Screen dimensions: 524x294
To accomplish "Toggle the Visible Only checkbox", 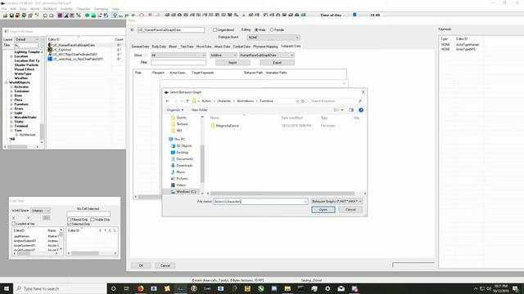I will click(93, 220).
